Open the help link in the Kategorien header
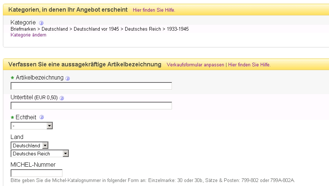This screenshot has height=186, width=329. coord(154,10)
